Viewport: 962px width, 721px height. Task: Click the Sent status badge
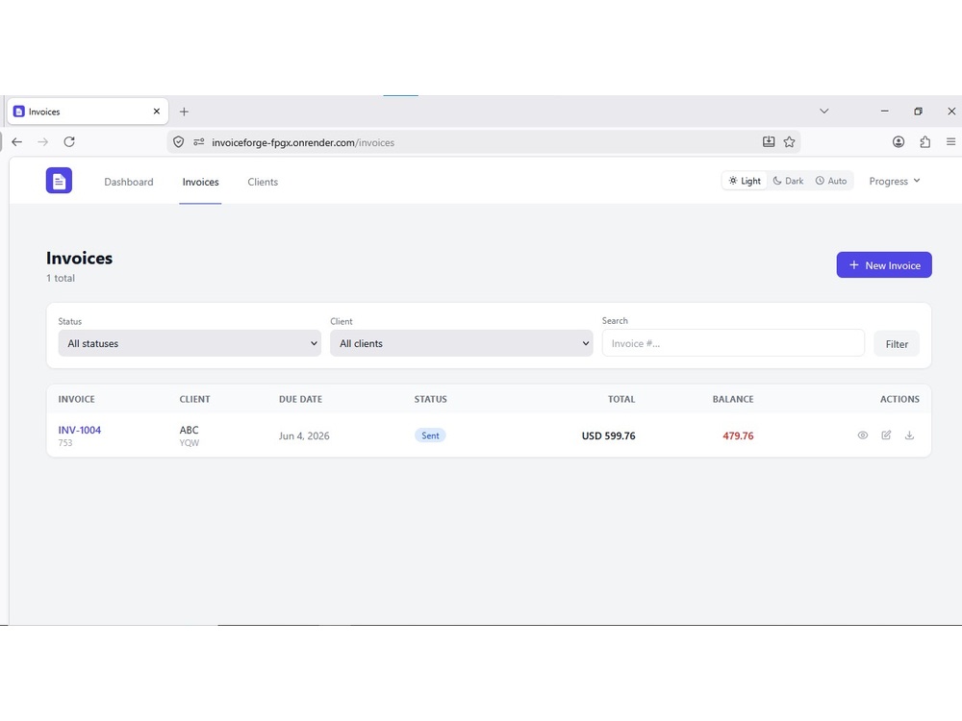pyautogui.click(x=430, y=435)
